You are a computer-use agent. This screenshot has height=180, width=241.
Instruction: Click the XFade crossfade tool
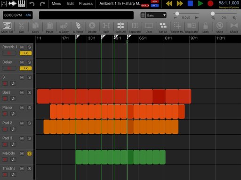pos(234,28)
